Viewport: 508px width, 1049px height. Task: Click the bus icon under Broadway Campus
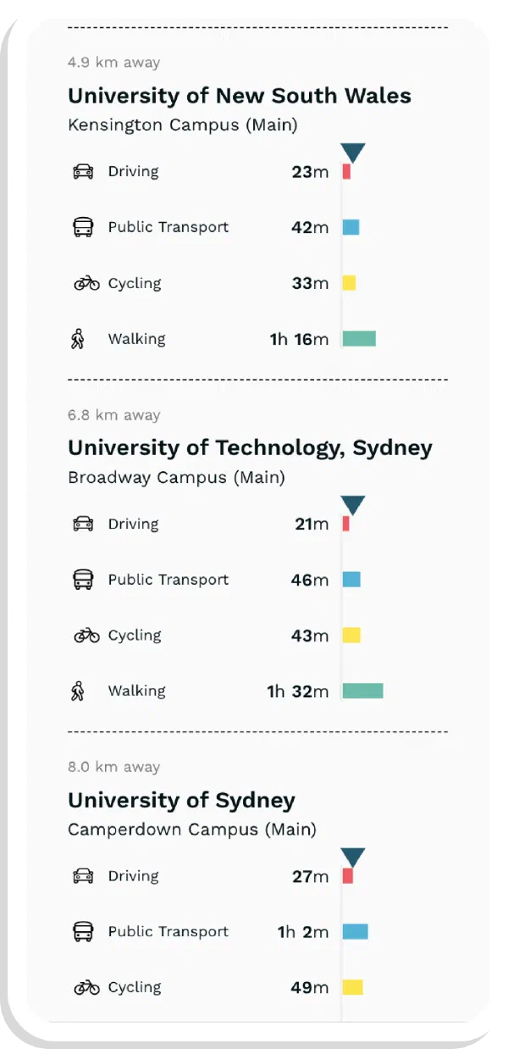coord(83,580)
